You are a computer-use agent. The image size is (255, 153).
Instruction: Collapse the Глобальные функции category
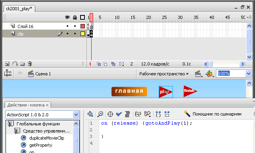point(11,124)
